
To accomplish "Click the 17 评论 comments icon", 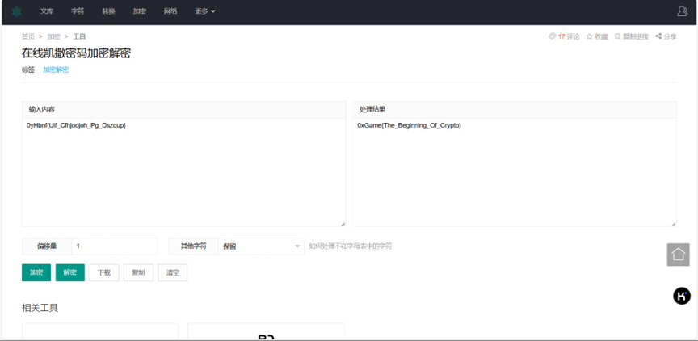I will (553, 36).
